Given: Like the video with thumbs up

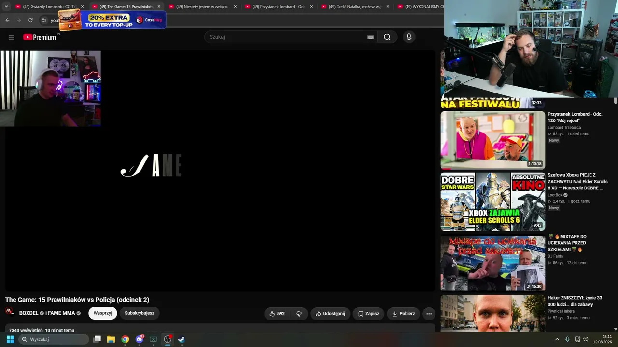Looking at the screenshot, I should tap(277, 314).
